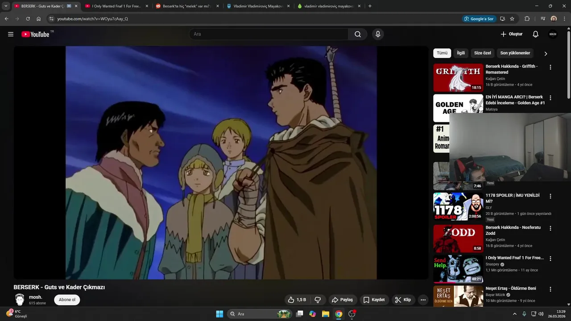Open the Windows Start menu
The width and height of the screenshot is (571, 321).
[219, 314]
